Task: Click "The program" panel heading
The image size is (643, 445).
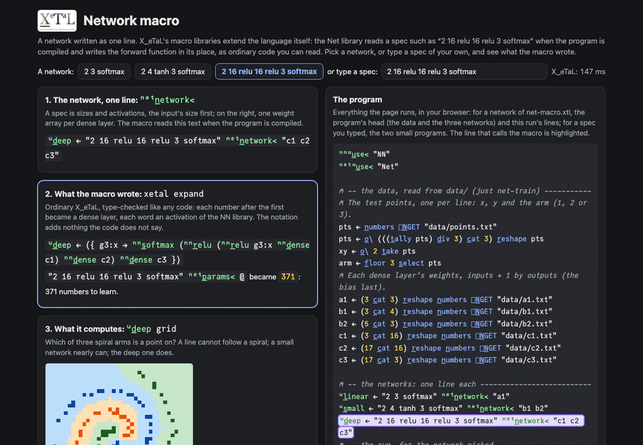Action: point(357,100)
